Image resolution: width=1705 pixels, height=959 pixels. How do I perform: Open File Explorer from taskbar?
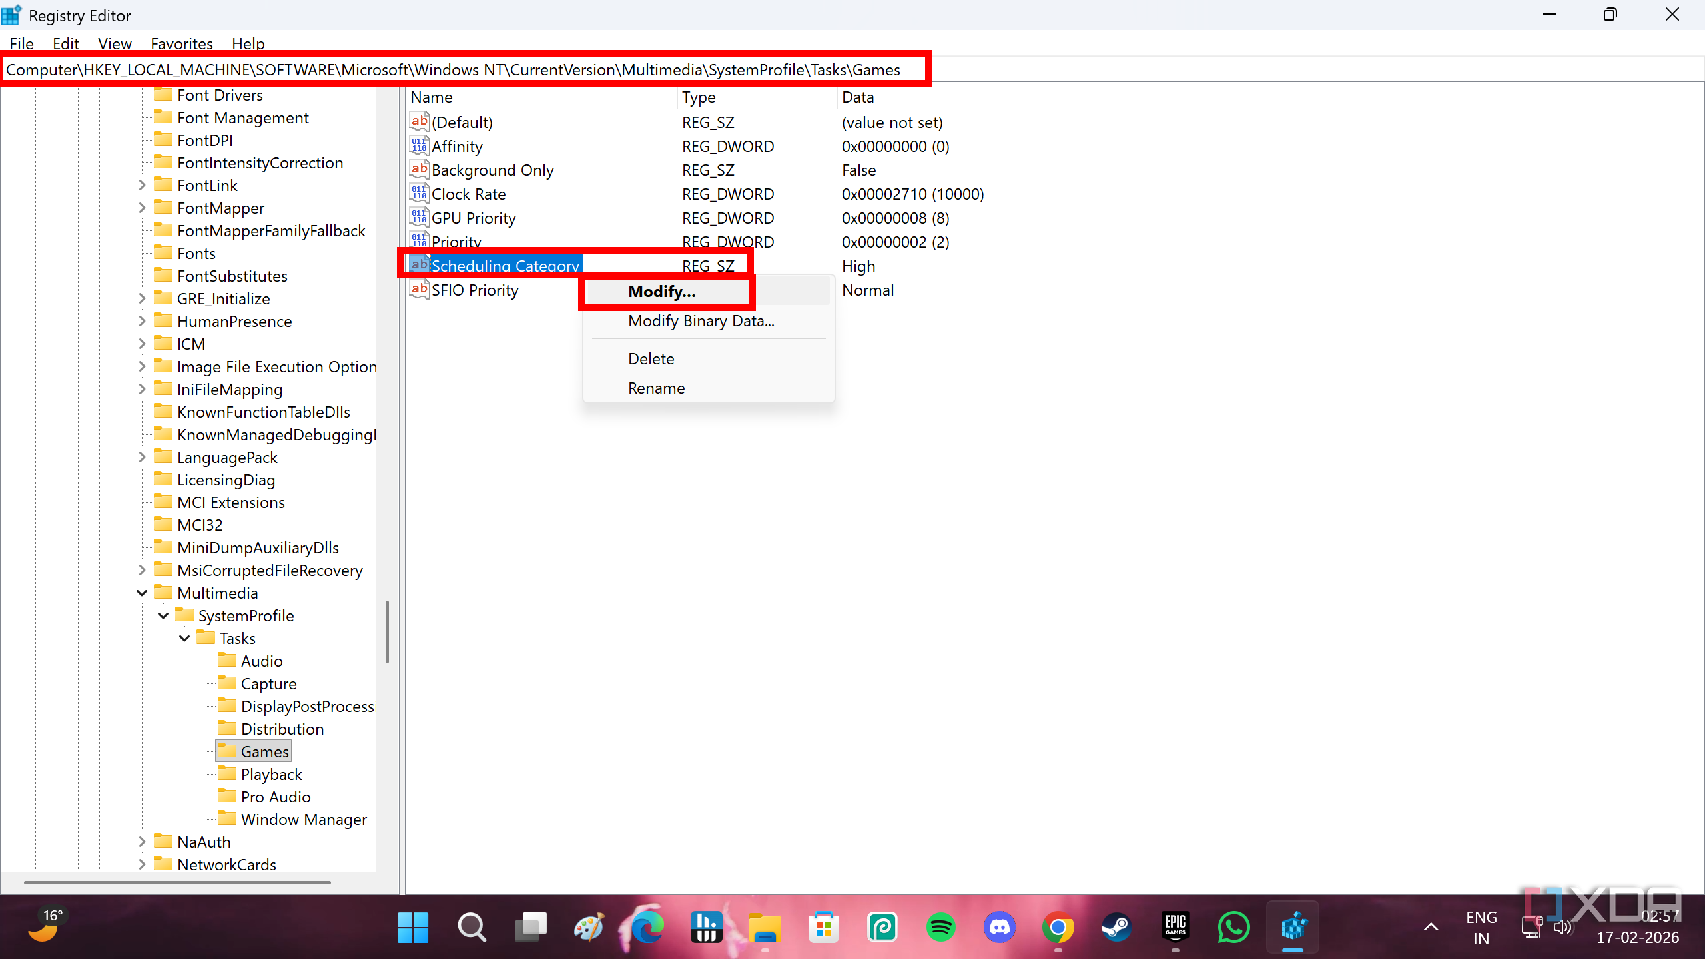click(x=765, y=927)
